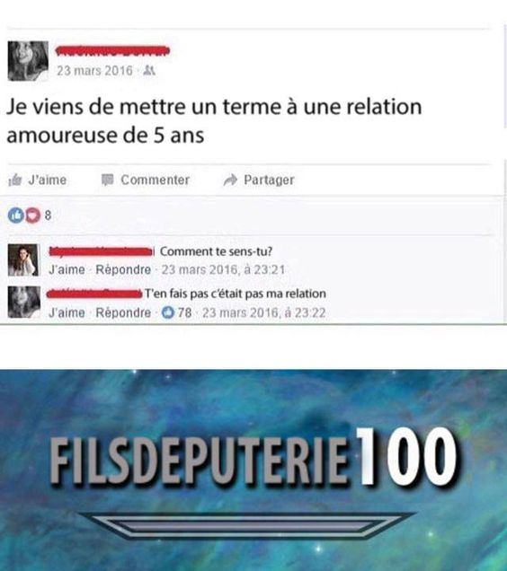Open the reactions count of 8

[48, 216]
